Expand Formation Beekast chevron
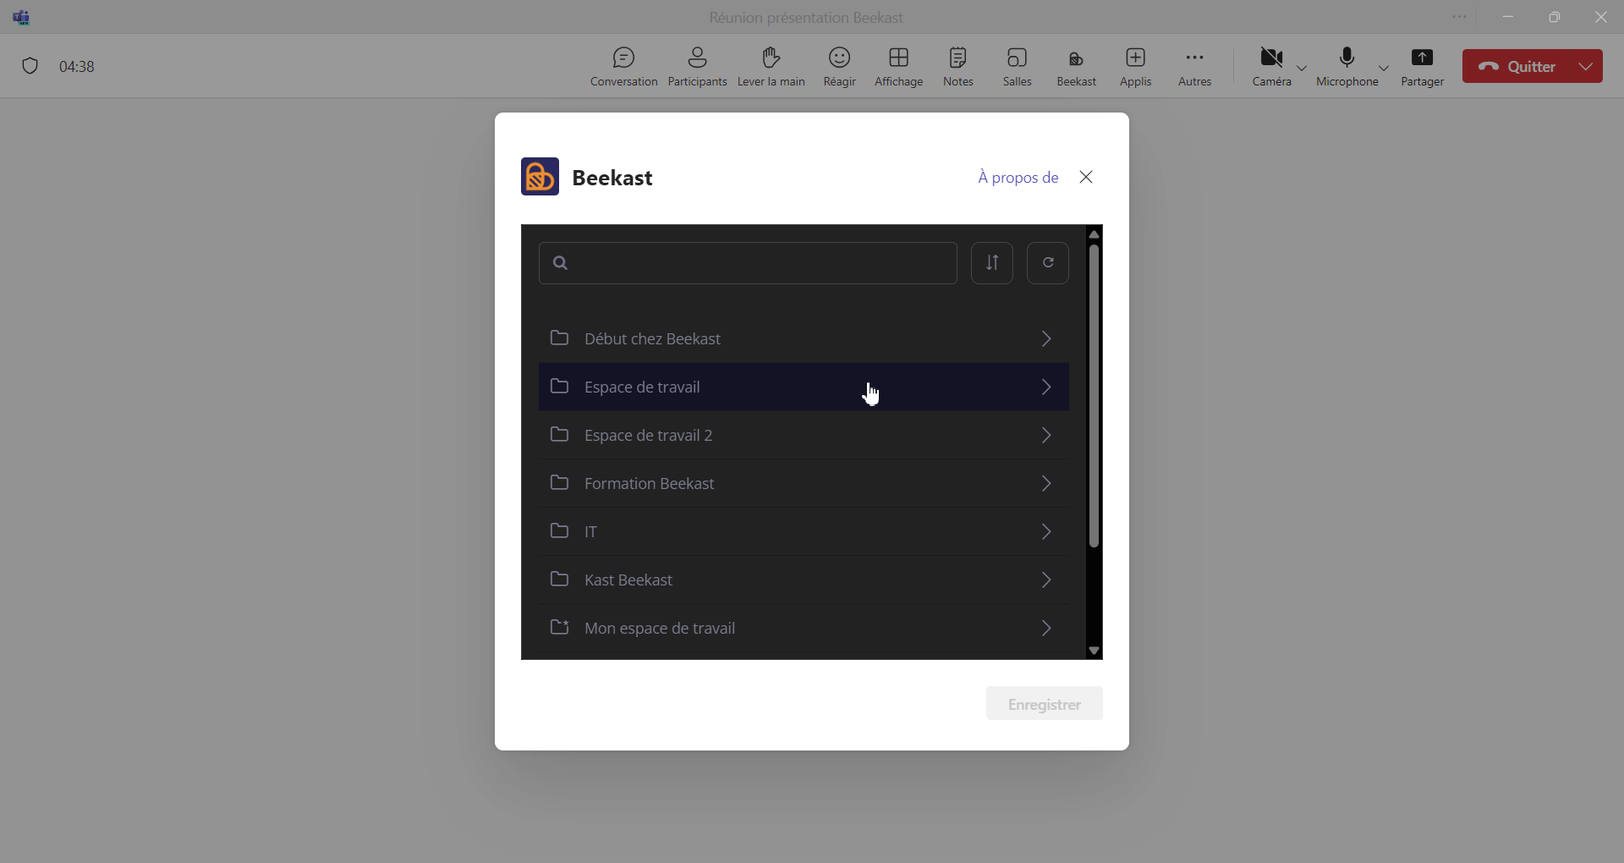This screenshot has height=863, width=1624. (1047, 484)
